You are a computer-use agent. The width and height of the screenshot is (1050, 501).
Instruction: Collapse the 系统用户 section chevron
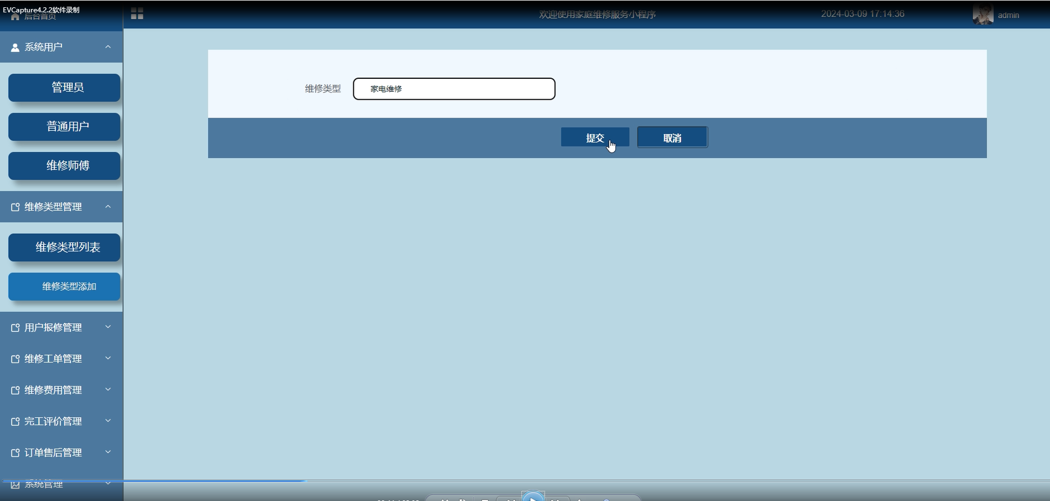[x=108, y=47]
